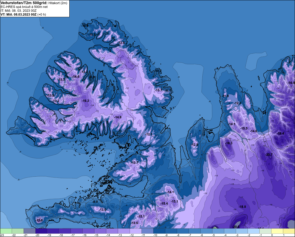Click the -14.1 label left of -15.5
This screenshot has height=237, width=295.
point(232,124)
